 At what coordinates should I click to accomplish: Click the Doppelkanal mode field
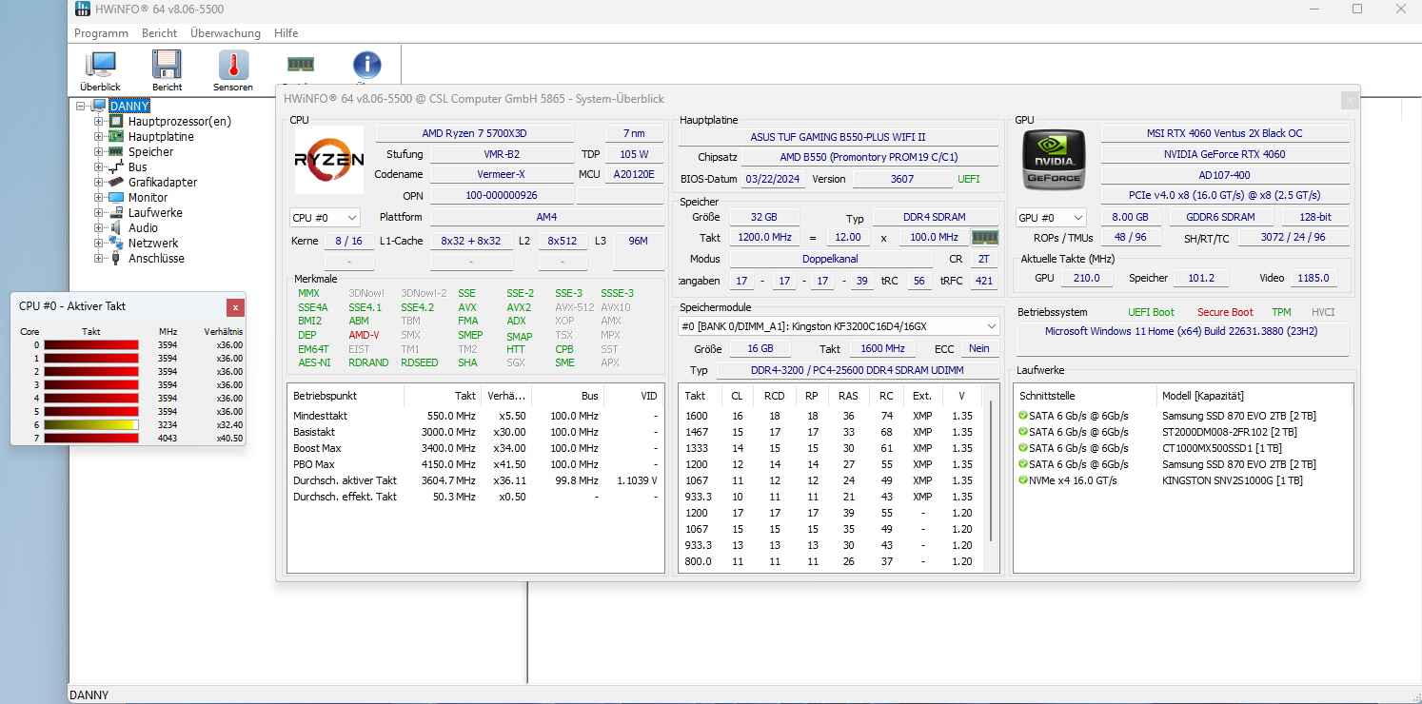point(832,259)
